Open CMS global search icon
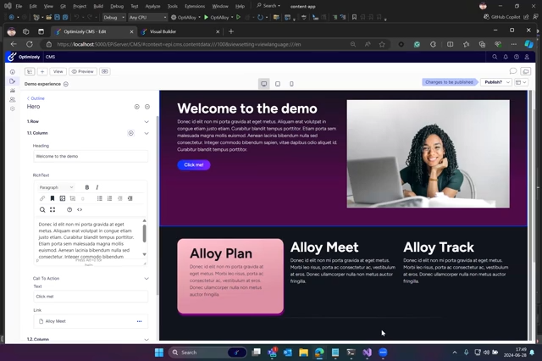The image size is (542, 361). pos(495,57)
